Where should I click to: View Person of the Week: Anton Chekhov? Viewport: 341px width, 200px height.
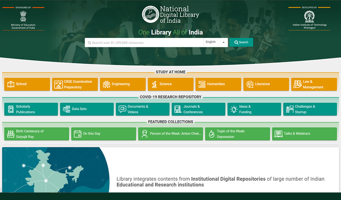tap(170, 134)
